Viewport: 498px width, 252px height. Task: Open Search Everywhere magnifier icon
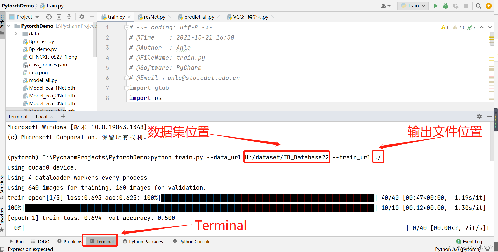(479, 6)
